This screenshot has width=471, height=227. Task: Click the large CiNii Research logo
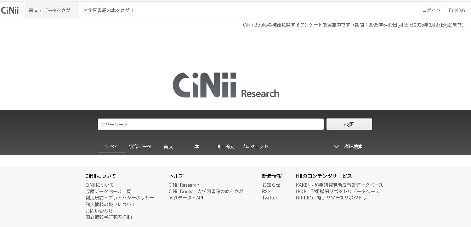226,85
